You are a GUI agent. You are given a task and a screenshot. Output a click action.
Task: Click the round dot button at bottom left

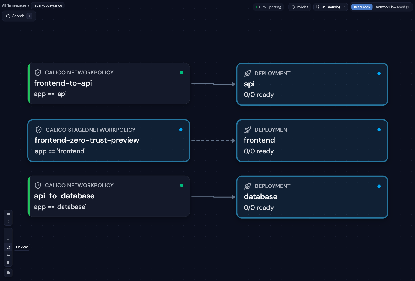pyautogui.click(x=8, y=273)
